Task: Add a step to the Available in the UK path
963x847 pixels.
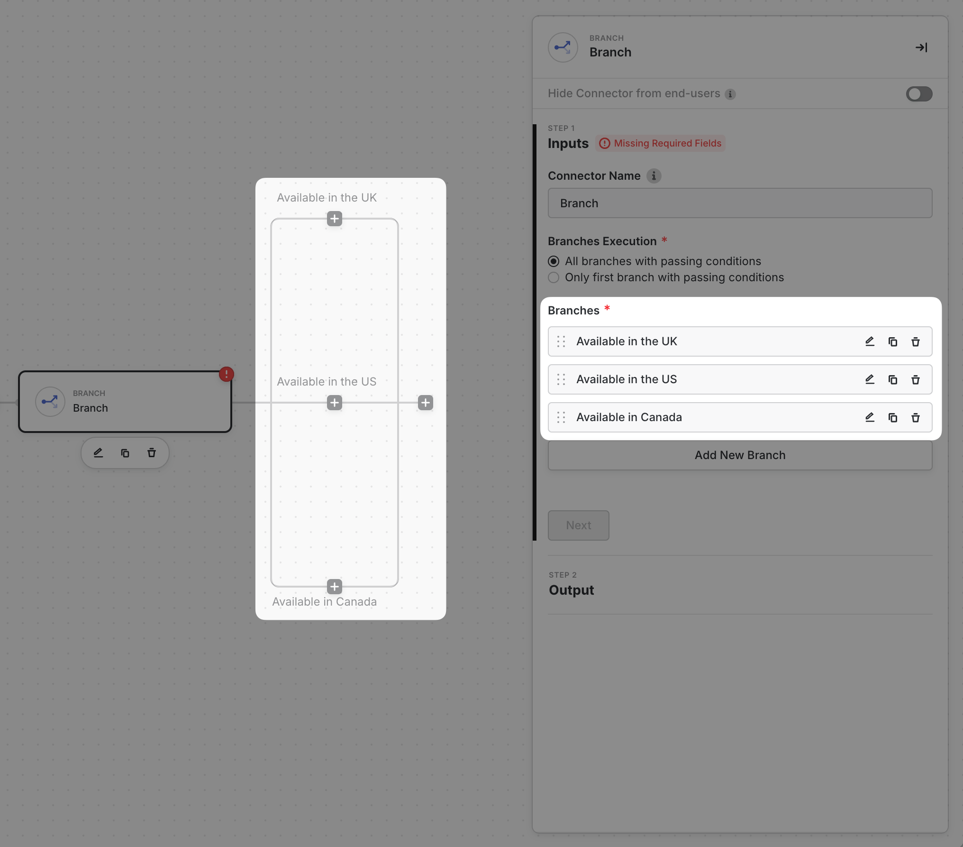Action: (x=335, y=219)
